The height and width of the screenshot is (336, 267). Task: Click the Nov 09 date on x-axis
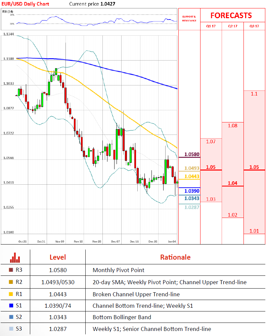(60, 241)
